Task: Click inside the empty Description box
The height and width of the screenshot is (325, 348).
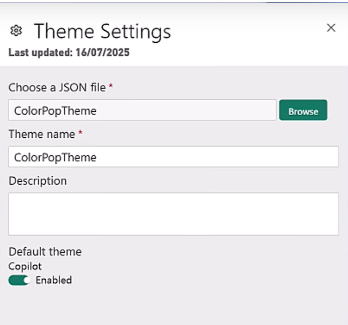Action: point(173,214)
